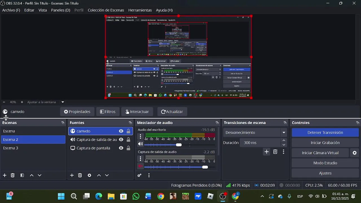Zoom in preview with plus icon
The image size is (361, 203).
click(x=22, y=102)
